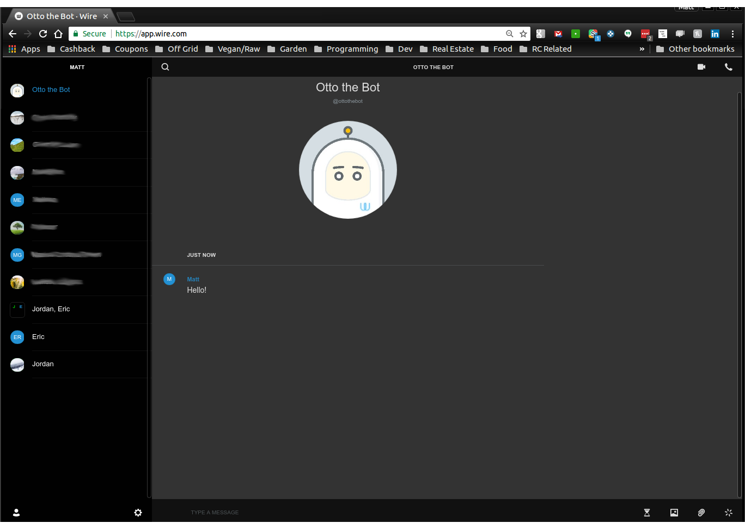
Task: Open the Chrome three-dot menu
Action: click(x=732, y=34)
